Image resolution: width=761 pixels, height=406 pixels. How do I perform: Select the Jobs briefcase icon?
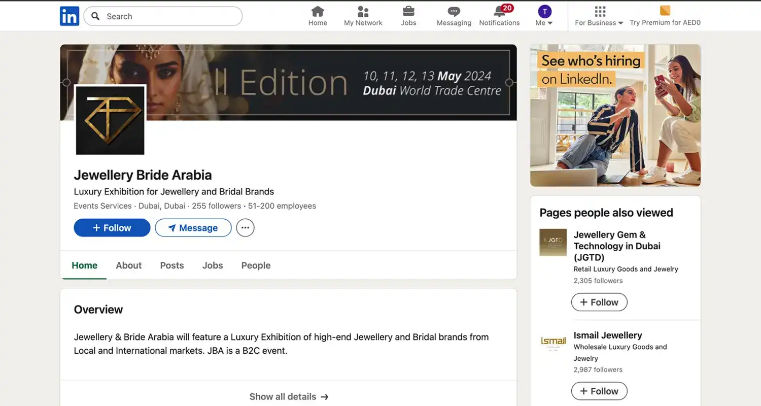coord(408,11)
